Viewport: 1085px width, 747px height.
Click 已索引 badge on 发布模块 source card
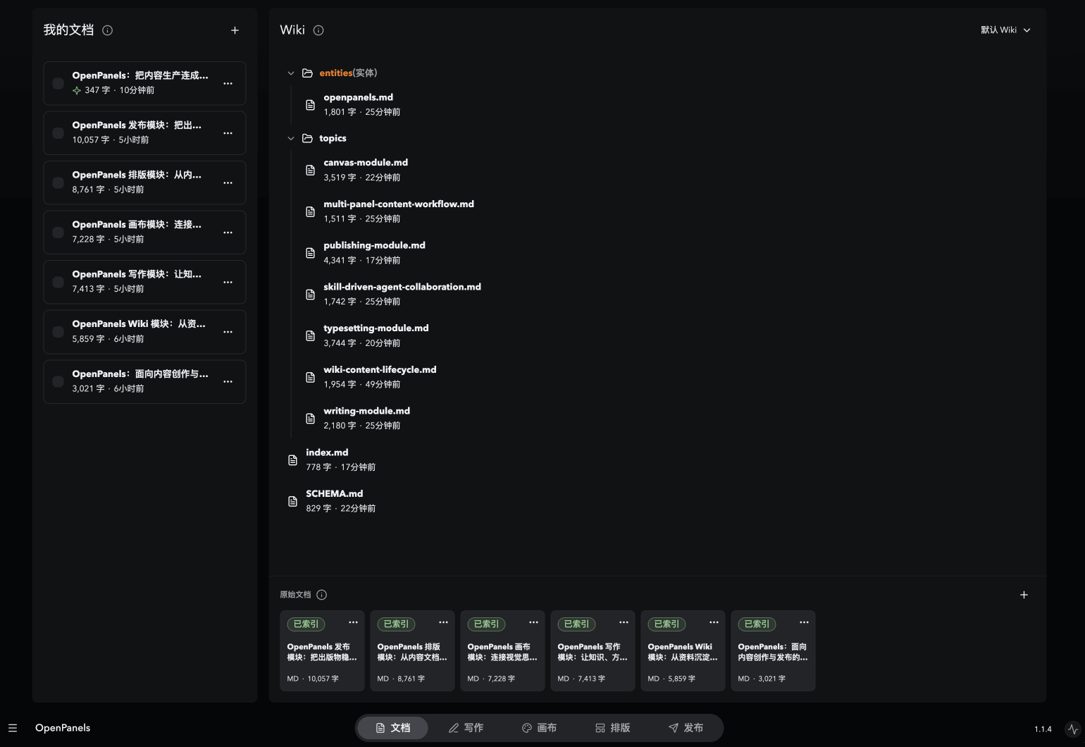[x=306, y=624]
